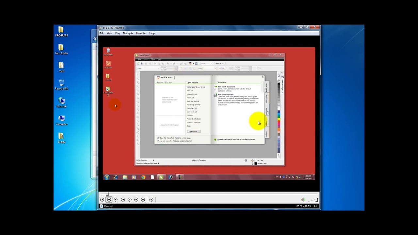Viewport: 418px width, 235px height.
Task: Click the fast-forward (increase speed) button
Action: coord(136,199)
